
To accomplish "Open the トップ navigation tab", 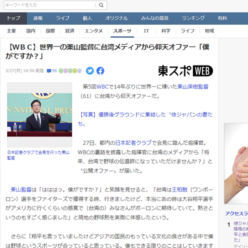I will click(x=14, y=18).
